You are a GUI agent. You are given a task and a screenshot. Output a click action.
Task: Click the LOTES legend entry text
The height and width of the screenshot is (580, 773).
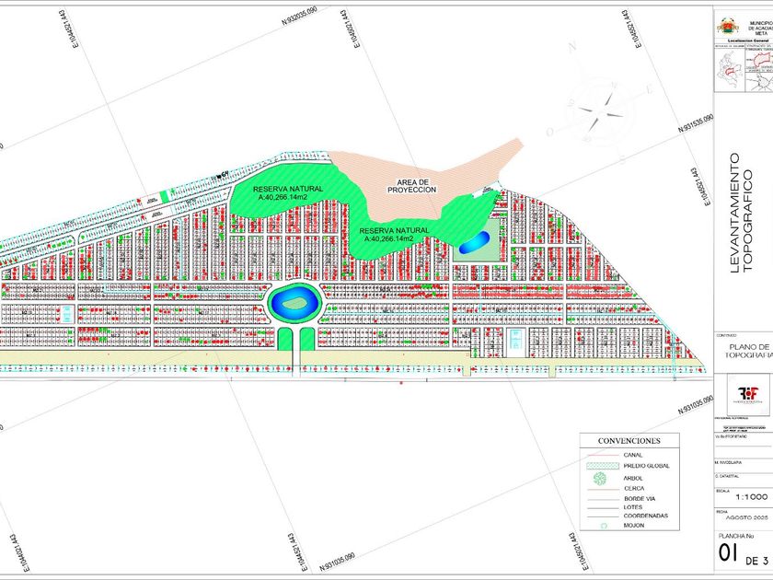[633, 507]
